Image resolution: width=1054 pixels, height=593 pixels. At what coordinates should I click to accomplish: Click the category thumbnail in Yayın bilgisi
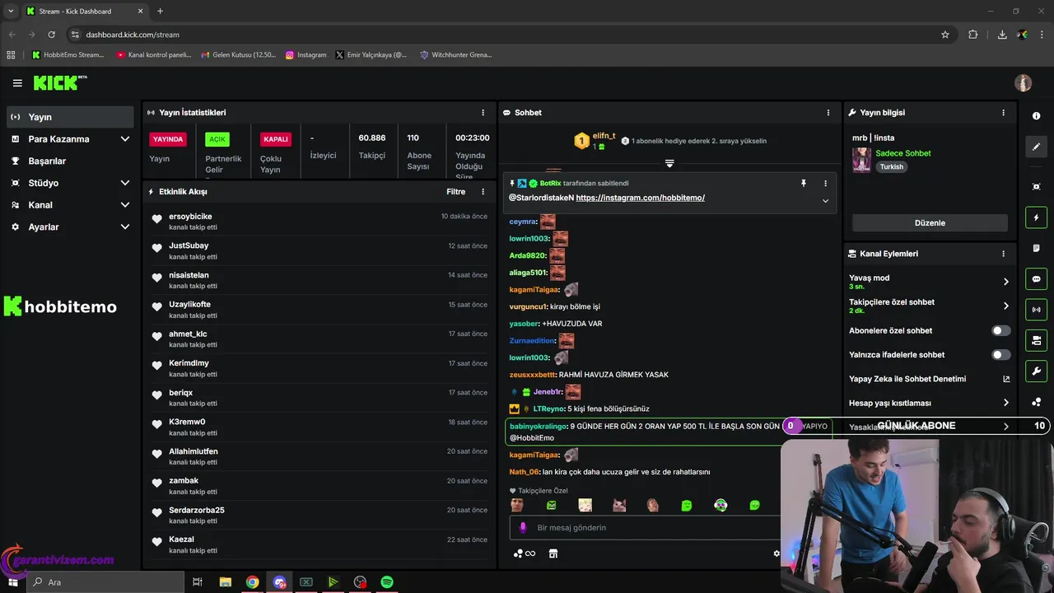tap(861, 159)
